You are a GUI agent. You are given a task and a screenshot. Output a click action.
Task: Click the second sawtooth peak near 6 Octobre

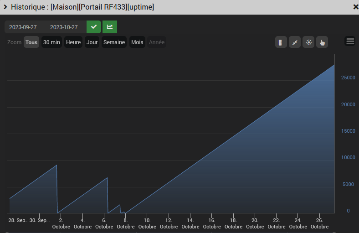[107, 178]
